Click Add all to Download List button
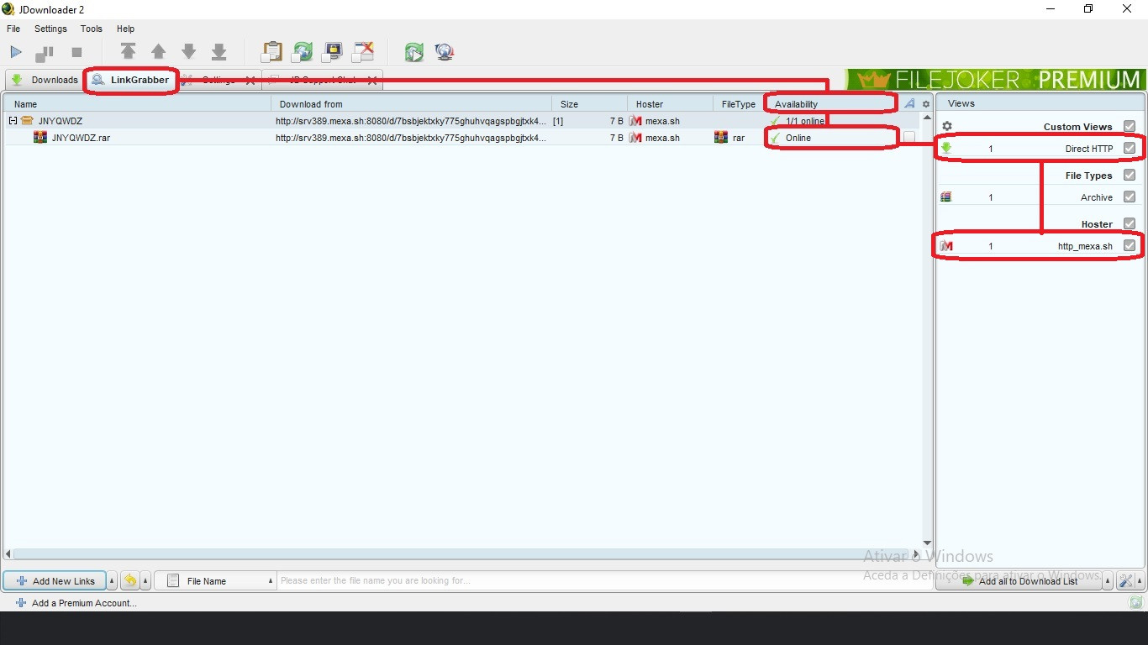 [x=1019, y=581]
